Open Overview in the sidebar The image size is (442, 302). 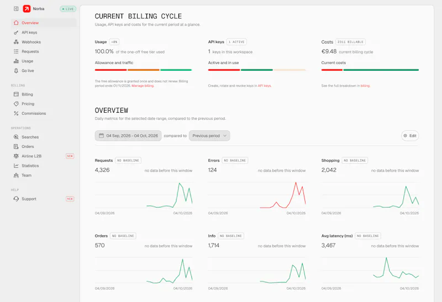tap(44, 23)
